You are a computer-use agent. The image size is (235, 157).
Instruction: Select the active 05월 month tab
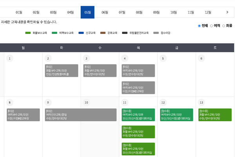[87, 12]
